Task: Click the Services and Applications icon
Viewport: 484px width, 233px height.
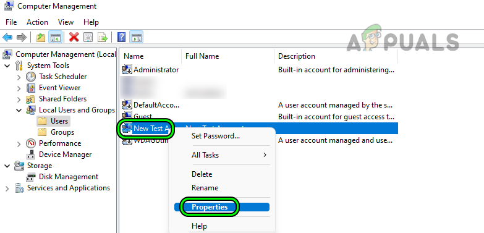Action: click(19, 188)
